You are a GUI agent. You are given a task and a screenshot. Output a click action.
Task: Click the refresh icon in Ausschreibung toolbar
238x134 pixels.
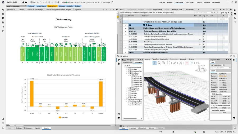point(227,10)
